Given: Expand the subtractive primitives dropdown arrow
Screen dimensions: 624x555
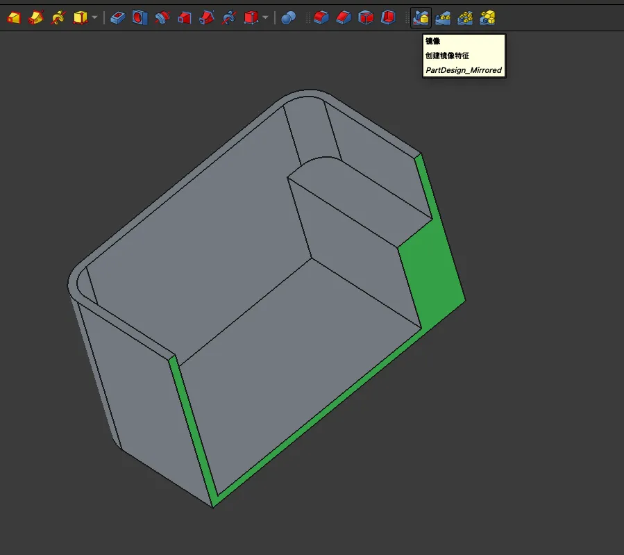Looking at the screenshot, I should [x=265, y=17].
